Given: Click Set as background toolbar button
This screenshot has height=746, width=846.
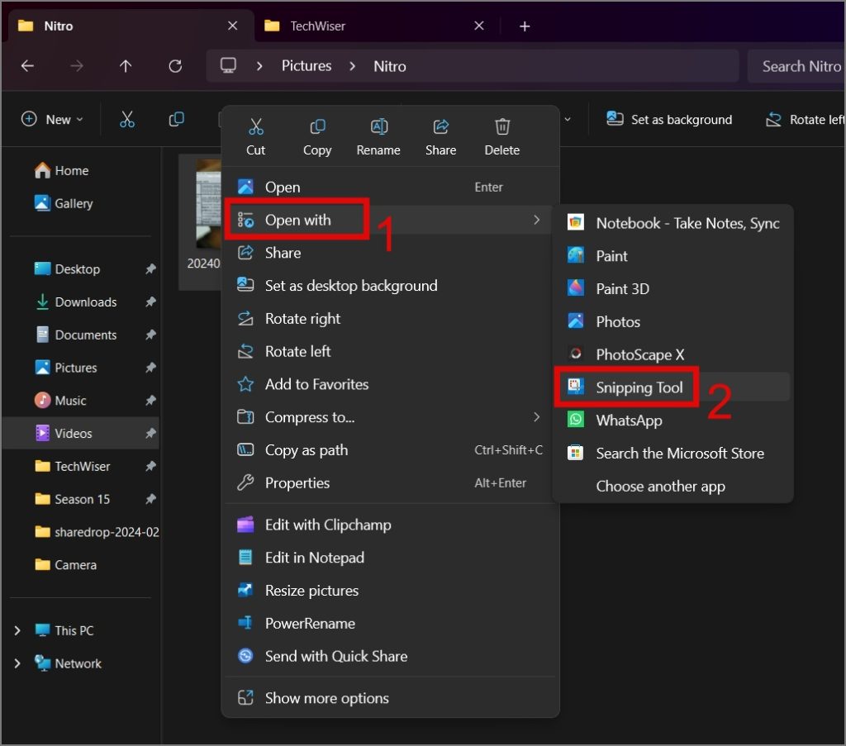Looking at the screenshot, I should click(x=669, y=119).
